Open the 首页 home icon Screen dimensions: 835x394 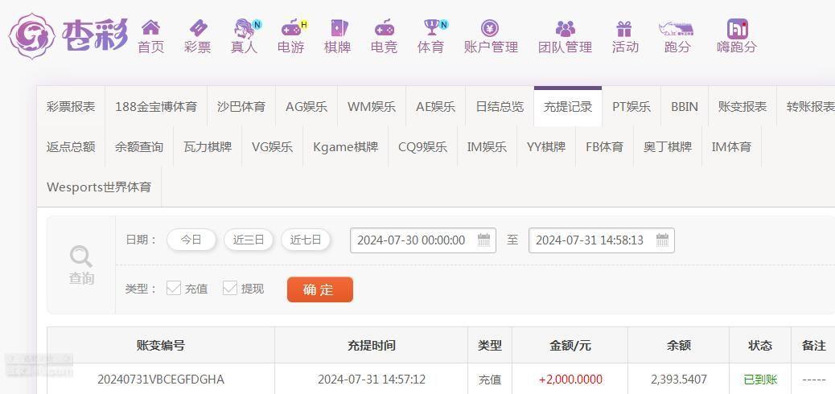tap(150, 27)
